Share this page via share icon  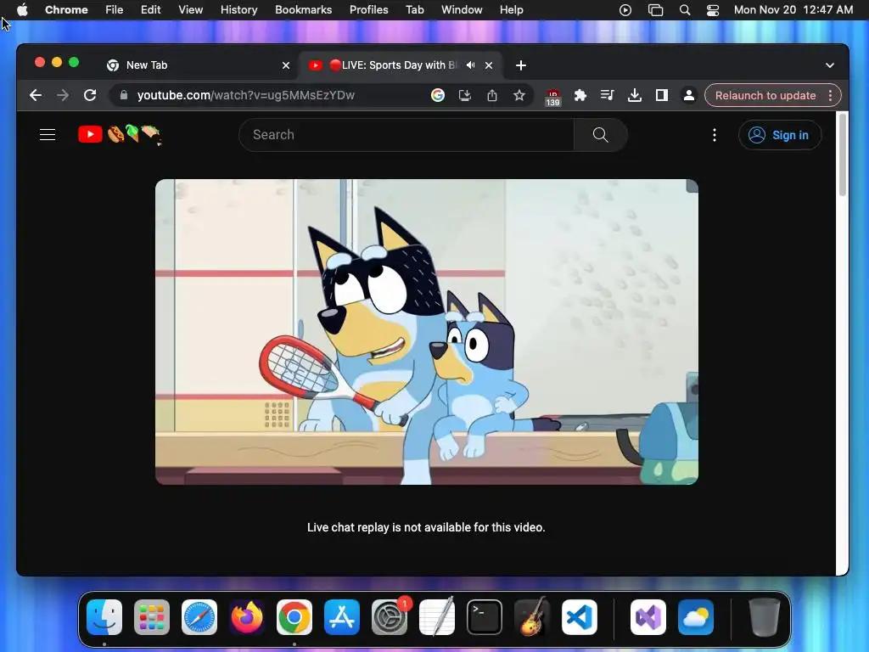coord(492,95)
